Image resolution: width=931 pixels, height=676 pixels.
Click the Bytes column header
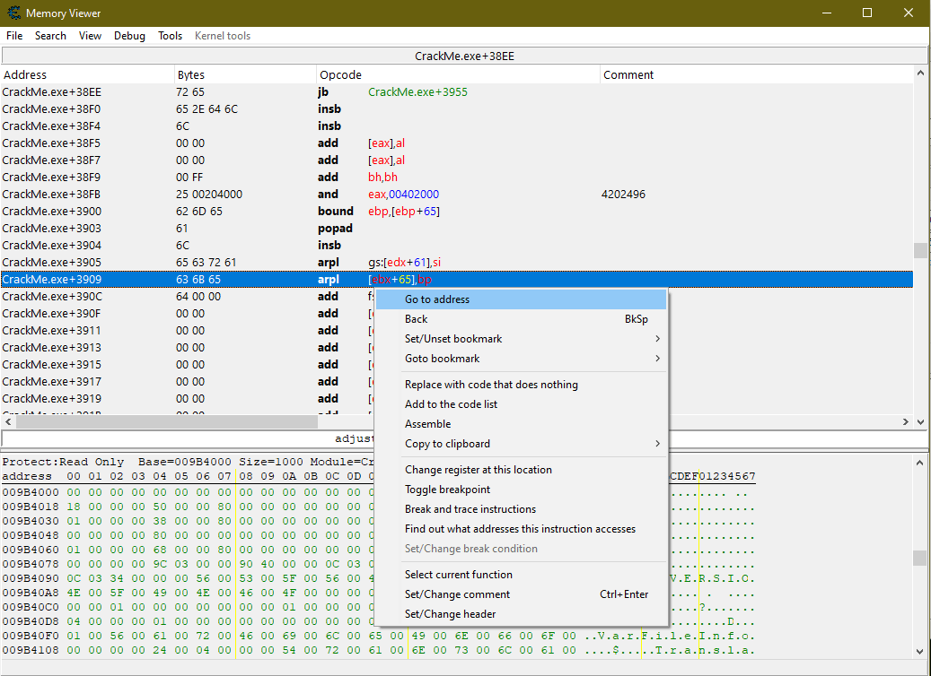[x=245, y=74]
